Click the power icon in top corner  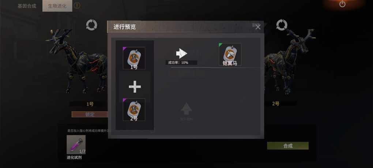(x=342, y=4)
